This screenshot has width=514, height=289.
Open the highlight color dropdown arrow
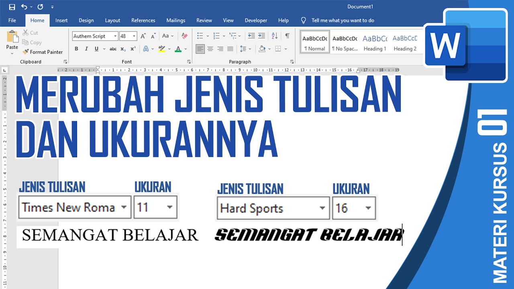click(x=169, y=49)
